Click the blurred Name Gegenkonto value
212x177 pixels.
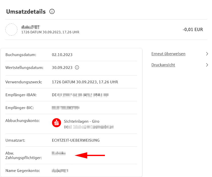pyautogui.click(x=60, y=171)
